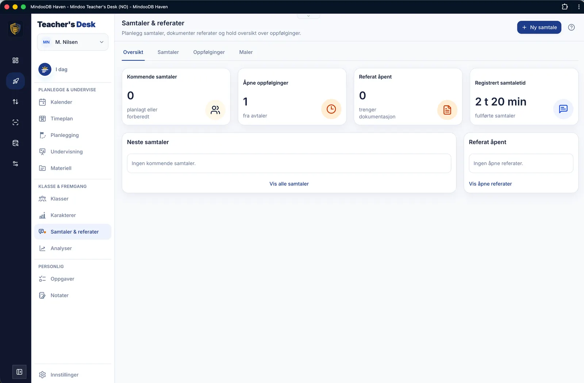This screenshot has width=584, height=383.
Task: Click the clock icon on Åpne oppfølginger card
Action: pos(331,109)
